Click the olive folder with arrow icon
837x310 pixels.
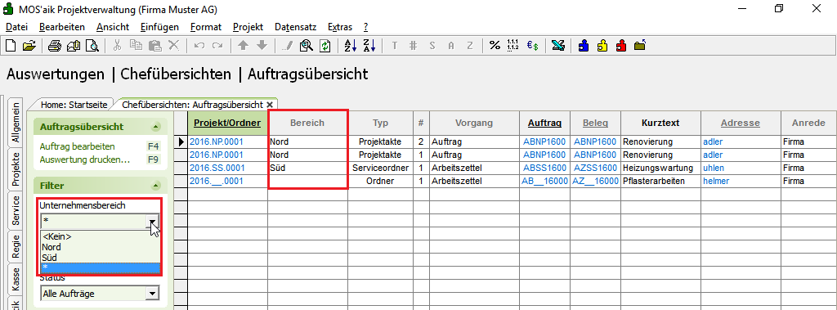pos(640,46)
